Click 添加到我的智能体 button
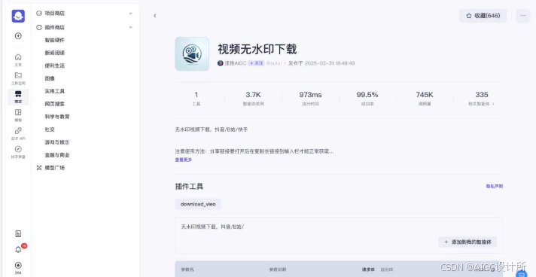 467,242
